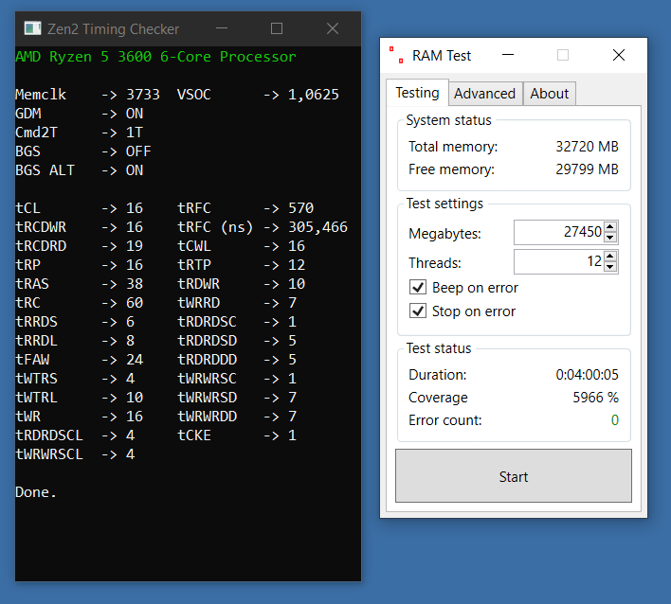
Task: Click the BGS ALT label
Action: [x=45, y=170]
